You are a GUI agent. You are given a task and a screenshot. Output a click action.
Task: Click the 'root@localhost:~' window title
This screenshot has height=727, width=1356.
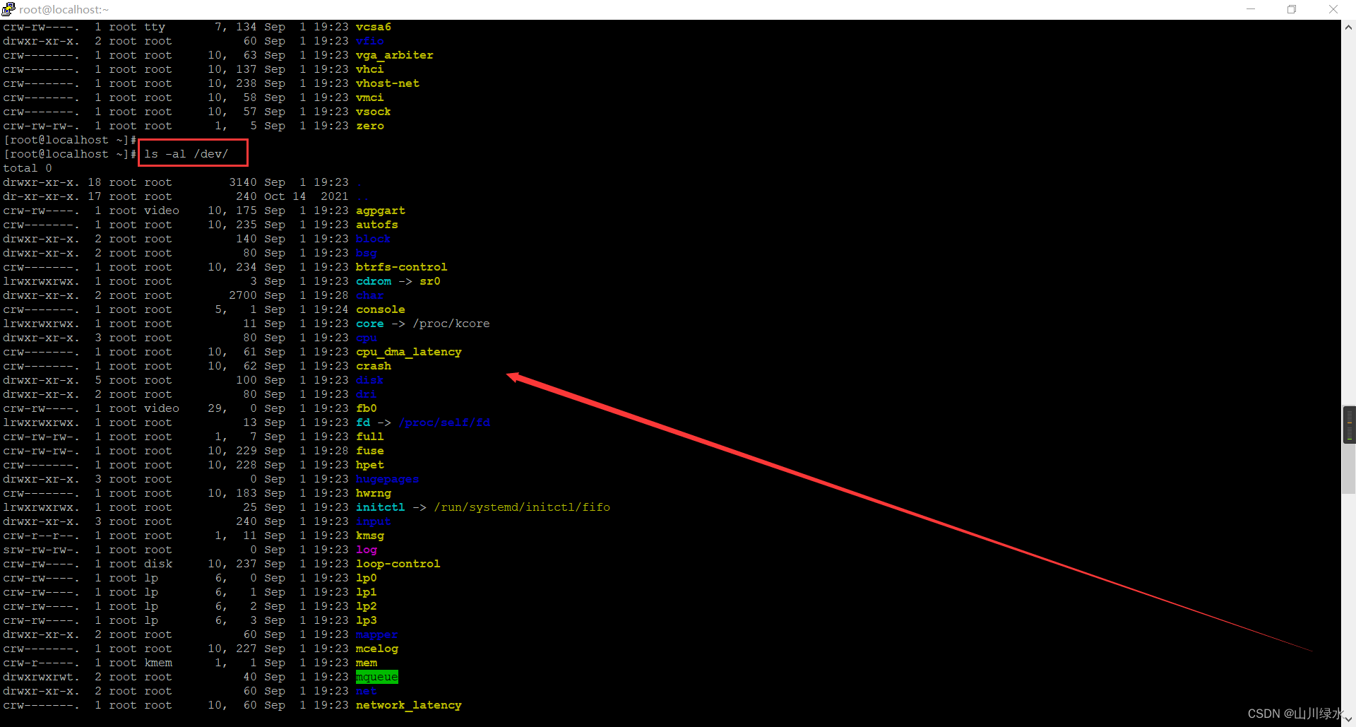pyautogui.click(x=64, y=9)
